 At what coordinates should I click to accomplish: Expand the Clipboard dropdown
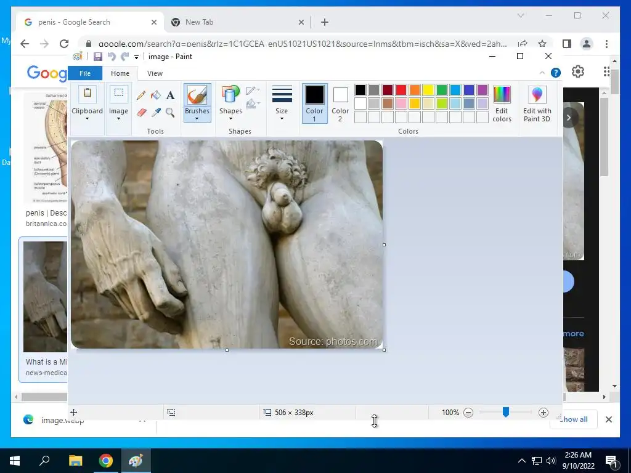click(x=87, y=119)
